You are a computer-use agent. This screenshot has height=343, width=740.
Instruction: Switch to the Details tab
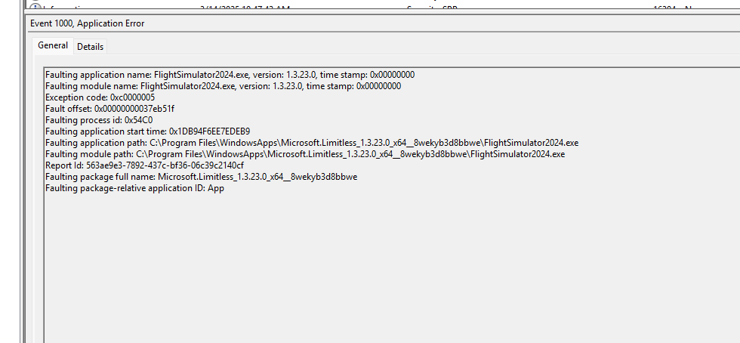click(90, 47)
